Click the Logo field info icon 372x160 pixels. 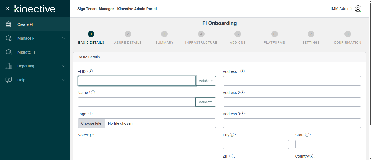(89, 114)
